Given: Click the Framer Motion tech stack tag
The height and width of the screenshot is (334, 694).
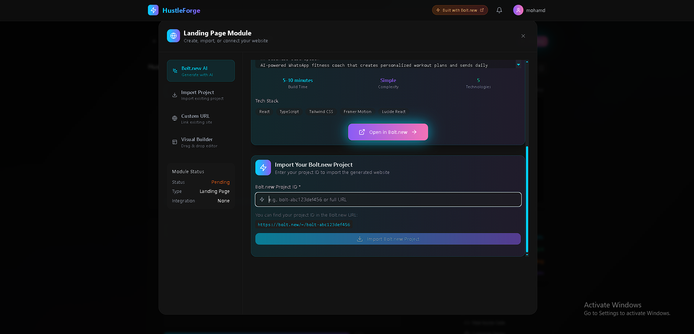Looking at the screenshot, I should [x=358, y=112].
